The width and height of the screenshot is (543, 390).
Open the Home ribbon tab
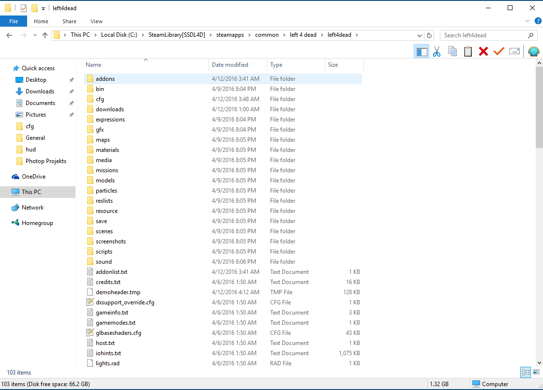pyautogui.click(x=41, y=21)
